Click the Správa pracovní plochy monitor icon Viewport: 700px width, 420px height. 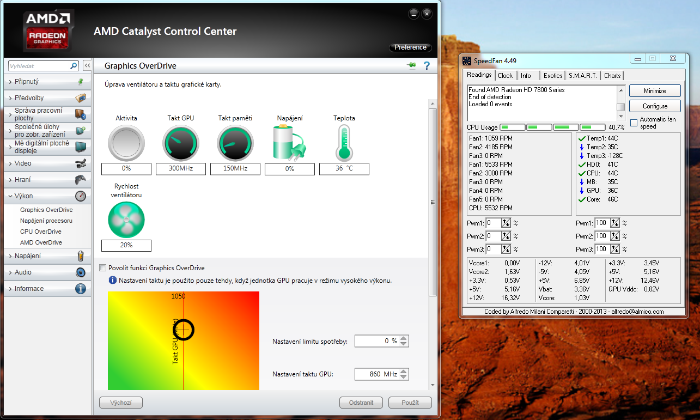point(81,114)
